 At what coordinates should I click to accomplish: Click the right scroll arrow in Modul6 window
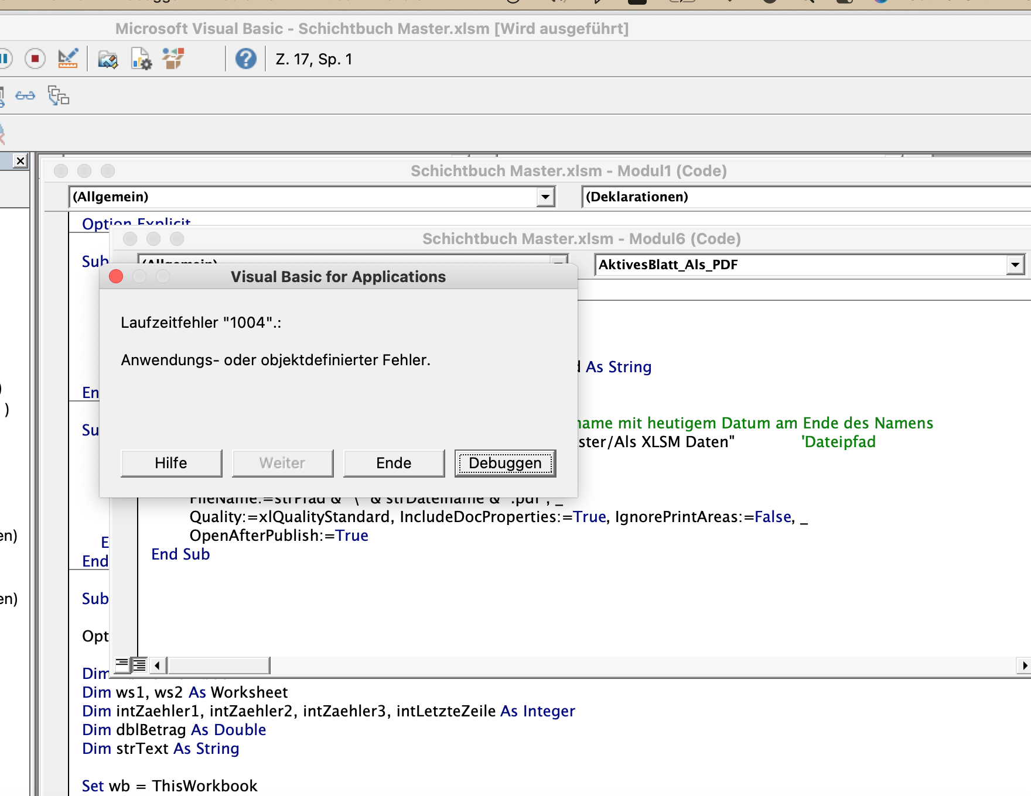[x=1023, y=665]
